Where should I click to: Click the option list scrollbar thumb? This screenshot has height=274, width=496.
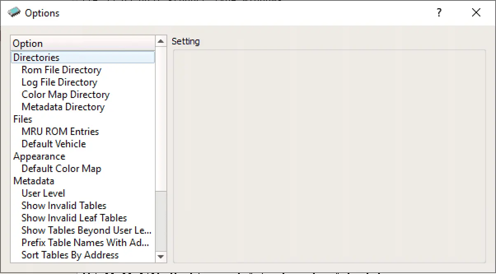click(161, 118)
